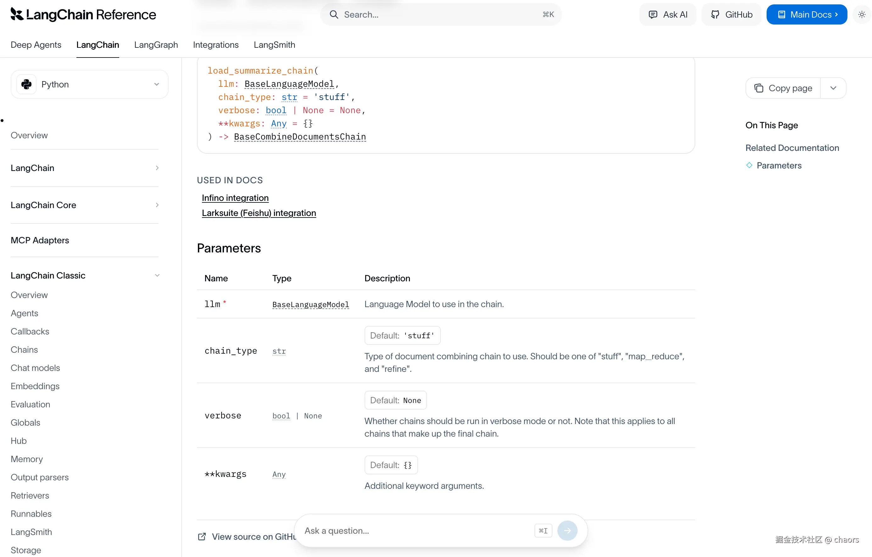Toggle the light/dark theme sun icon
This screenshot has height=557, width=872.
862,14
